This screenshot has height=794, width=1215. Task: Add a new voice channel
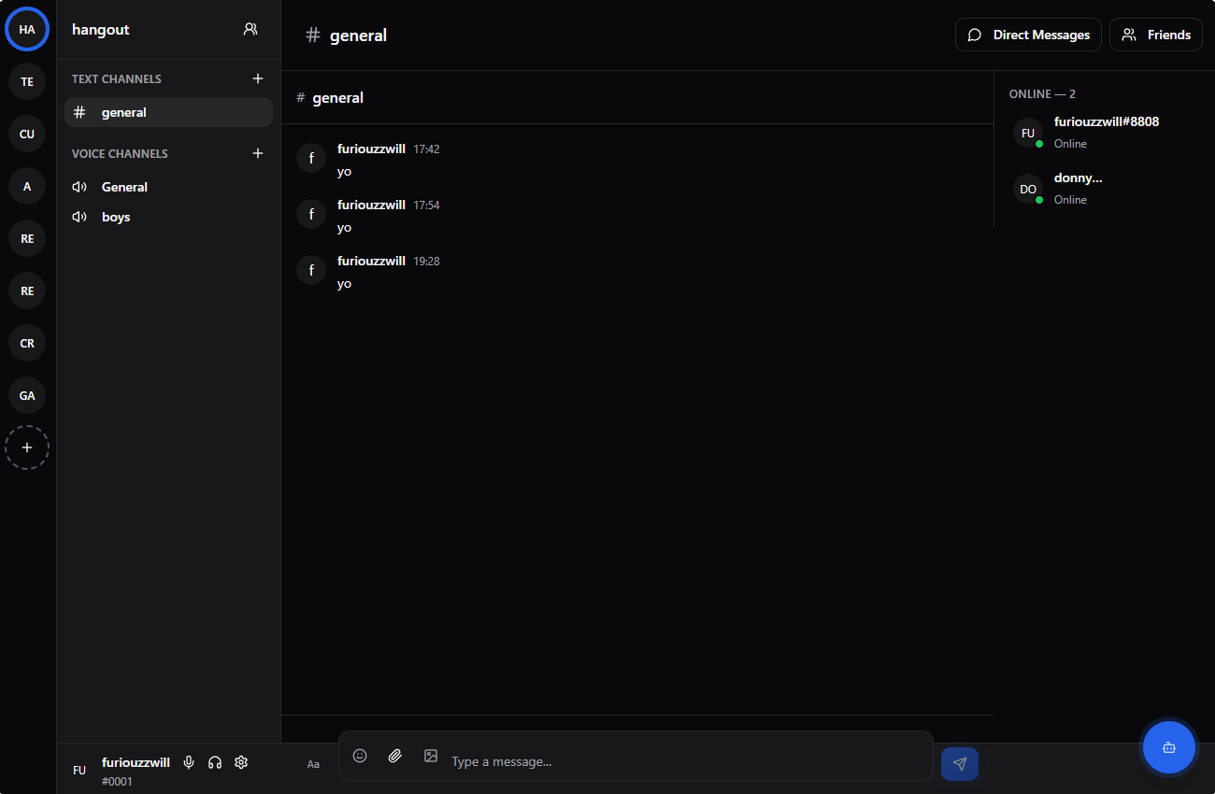click(x=258, y=153)
